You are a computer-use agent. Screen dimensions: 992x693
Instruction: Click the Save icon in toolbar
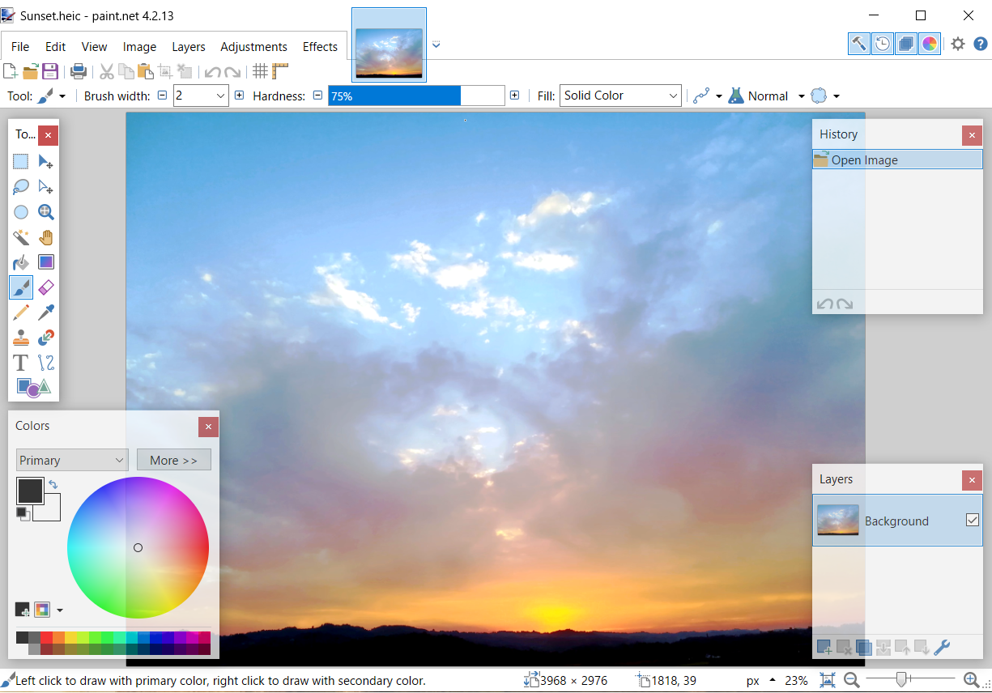coord(50,71)
